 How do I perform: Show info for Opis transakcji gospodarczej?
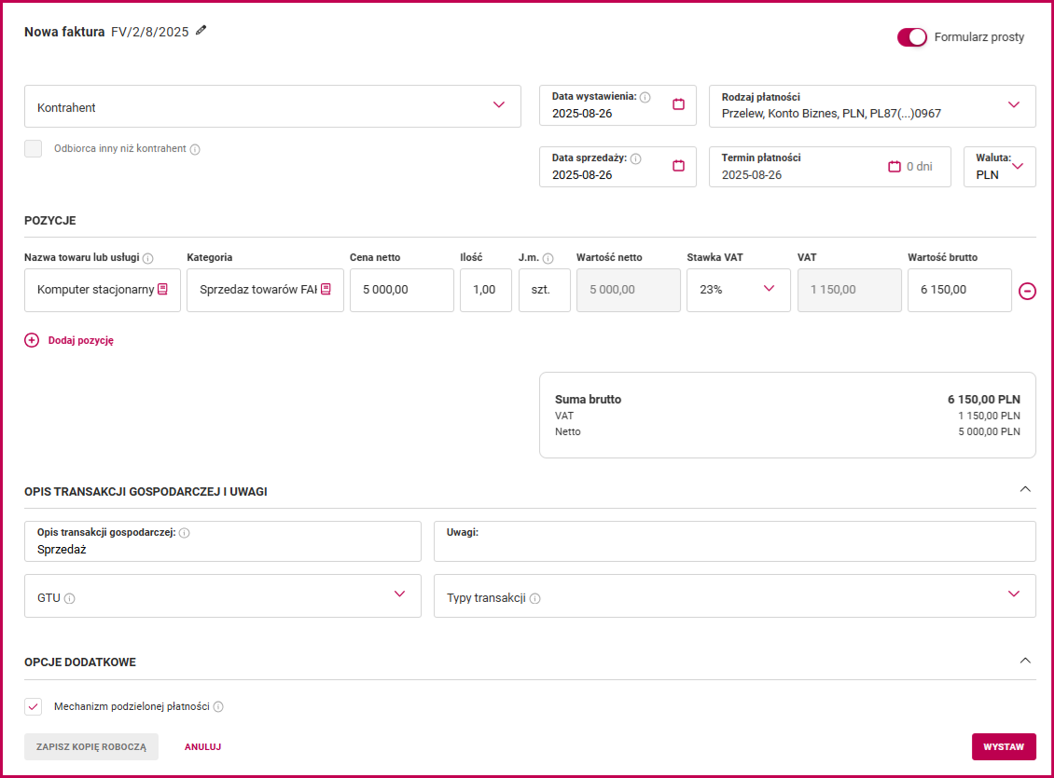tap(184, 533)
